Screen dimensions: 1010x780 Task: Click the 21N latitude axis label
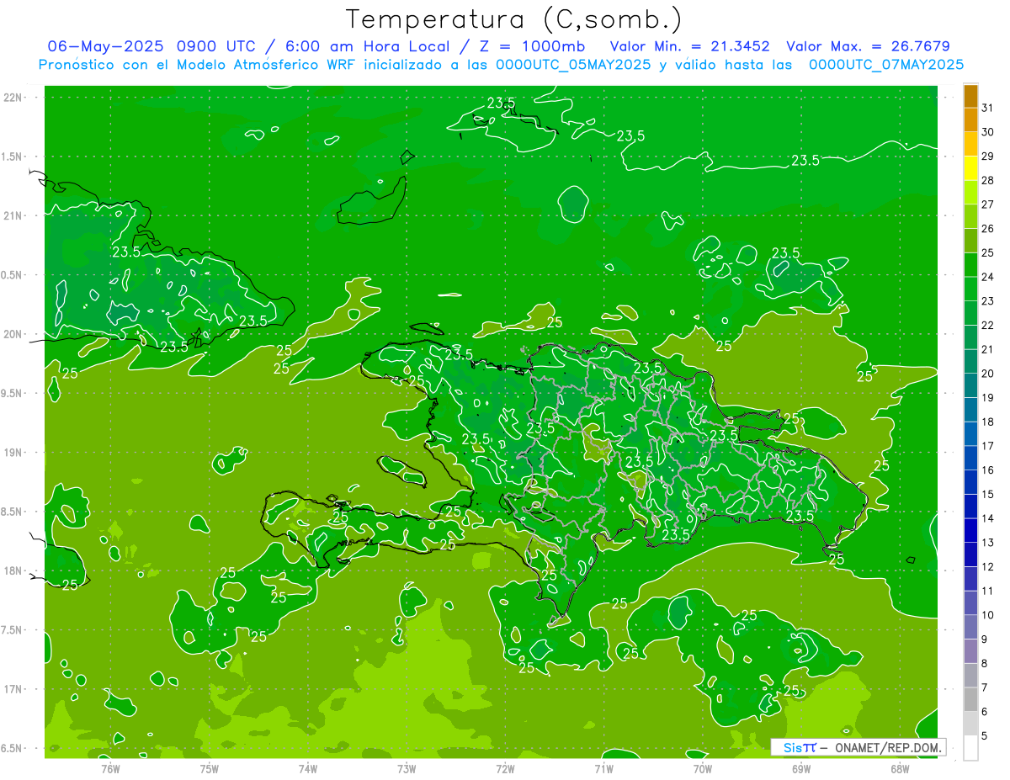coord(13,215)
